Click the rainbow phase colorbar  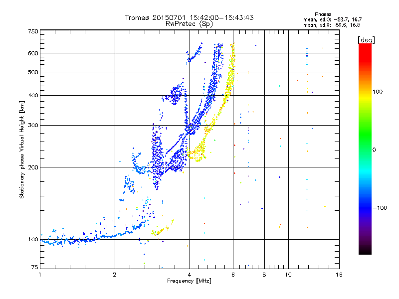pos(365,149)
